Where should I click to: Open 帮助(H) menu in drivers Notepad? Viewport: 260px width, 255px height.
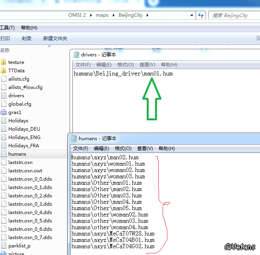tap(169, 65)
